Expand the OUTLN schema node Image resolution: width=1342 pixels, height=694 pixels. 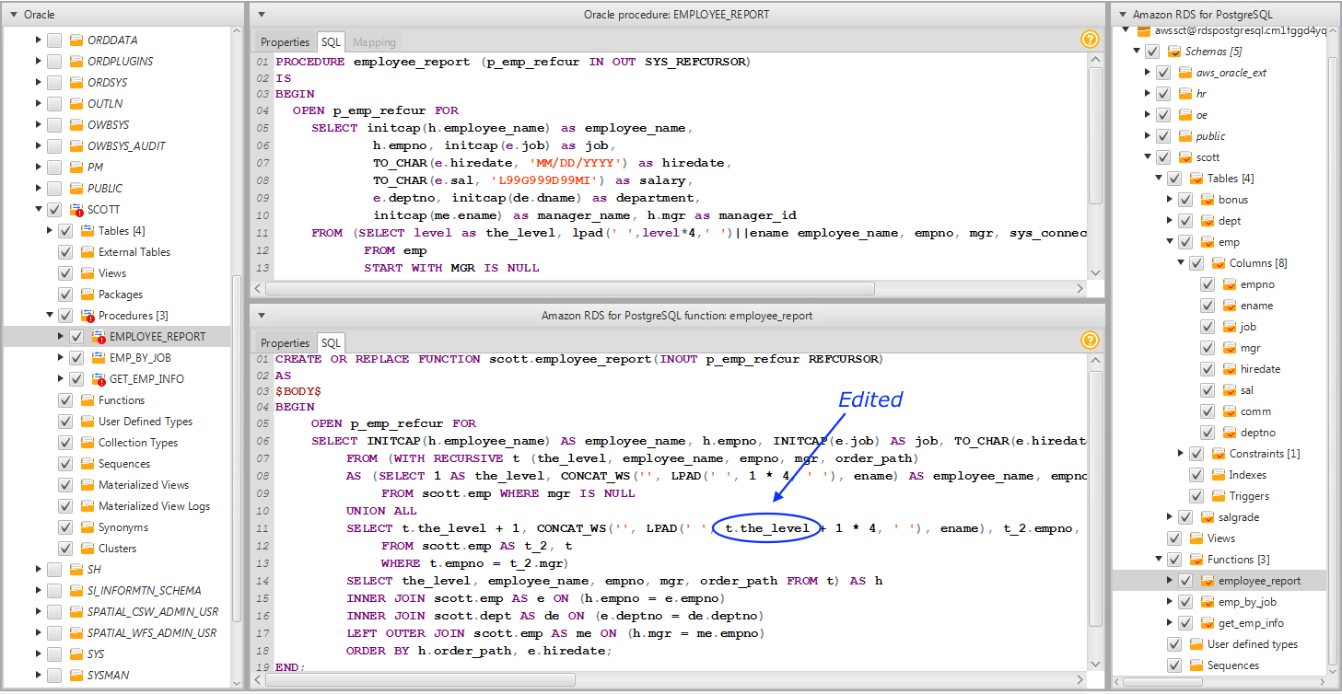point(38,104)
